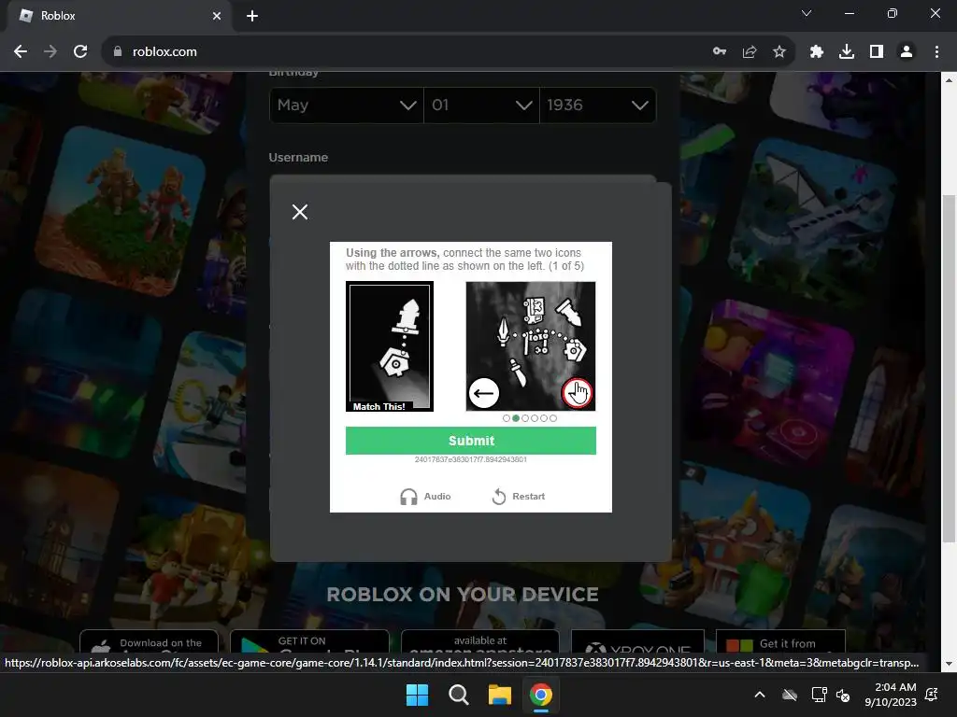Reload the Roblox page
The image size is (957, 717).
[80, 52]
